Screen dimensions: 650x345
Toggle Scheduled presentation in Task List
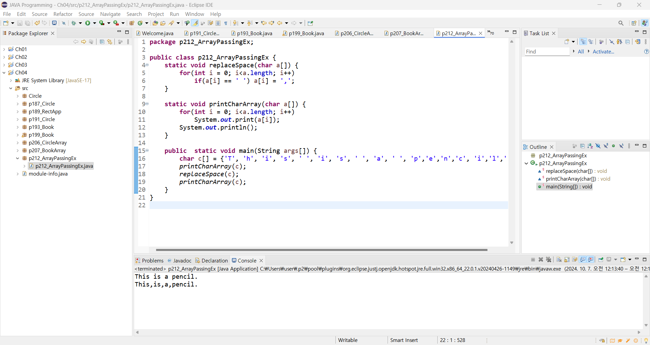(x=591, y=42)
